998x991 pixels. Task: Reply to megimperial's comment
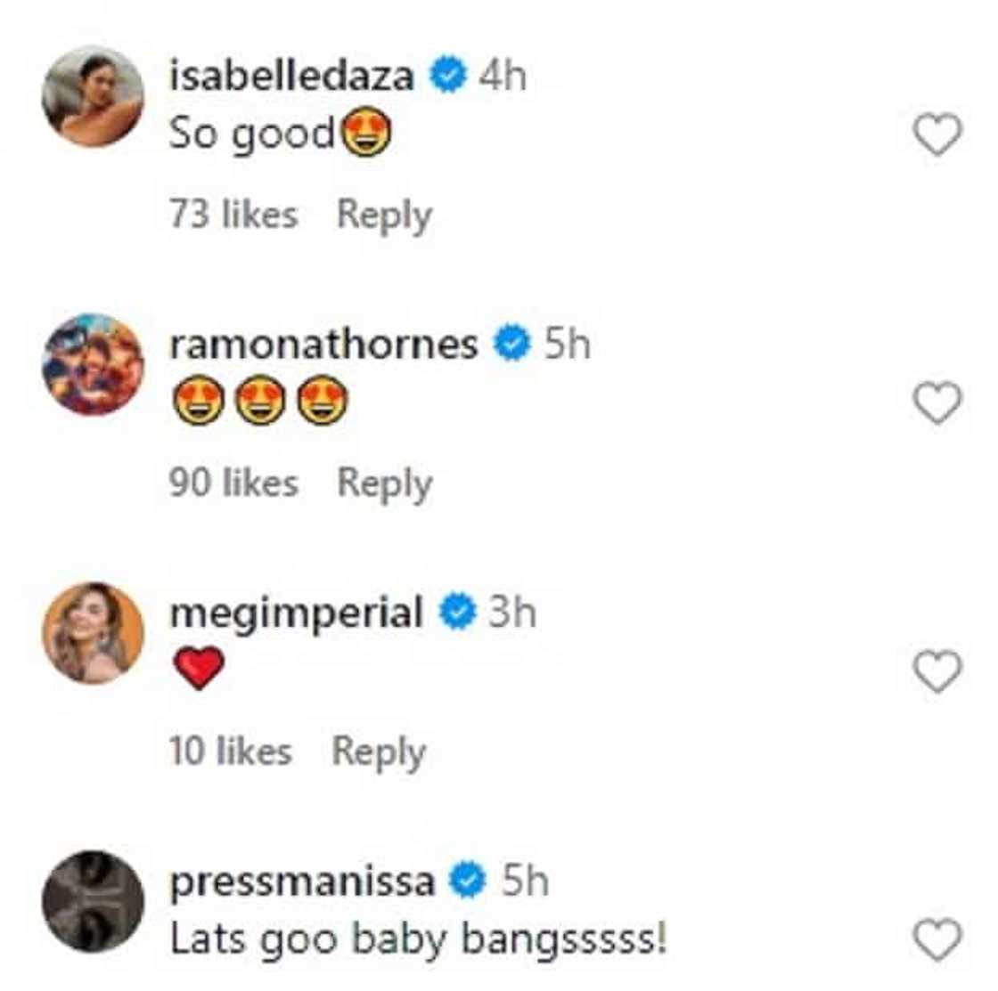379,751
